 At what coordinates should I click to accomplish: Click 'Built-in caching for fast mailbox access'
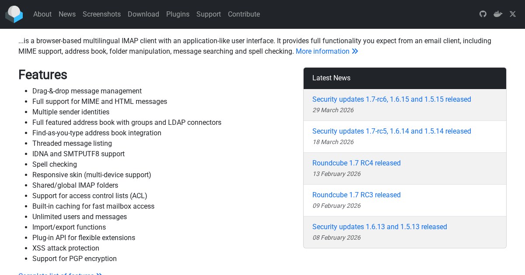tap(93, 206)
